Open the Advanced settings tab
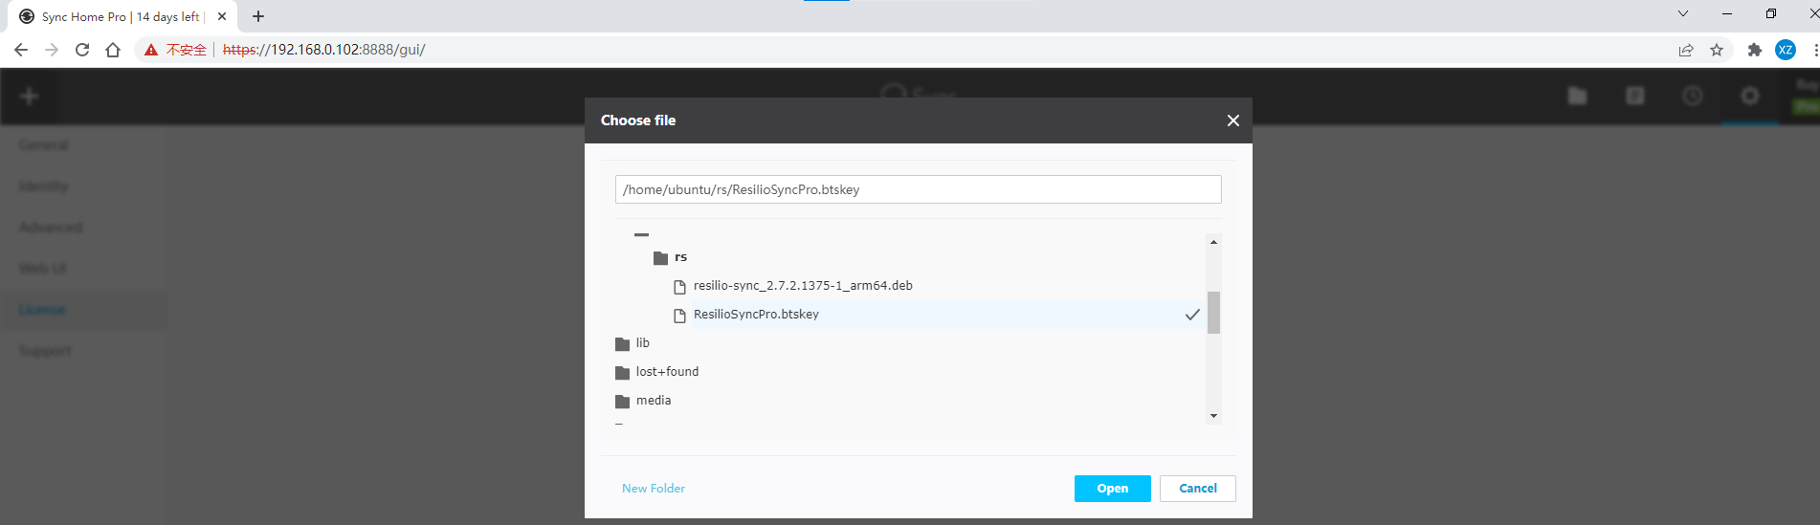Viewport: 1820px width, 525px height. pos(51,228)
